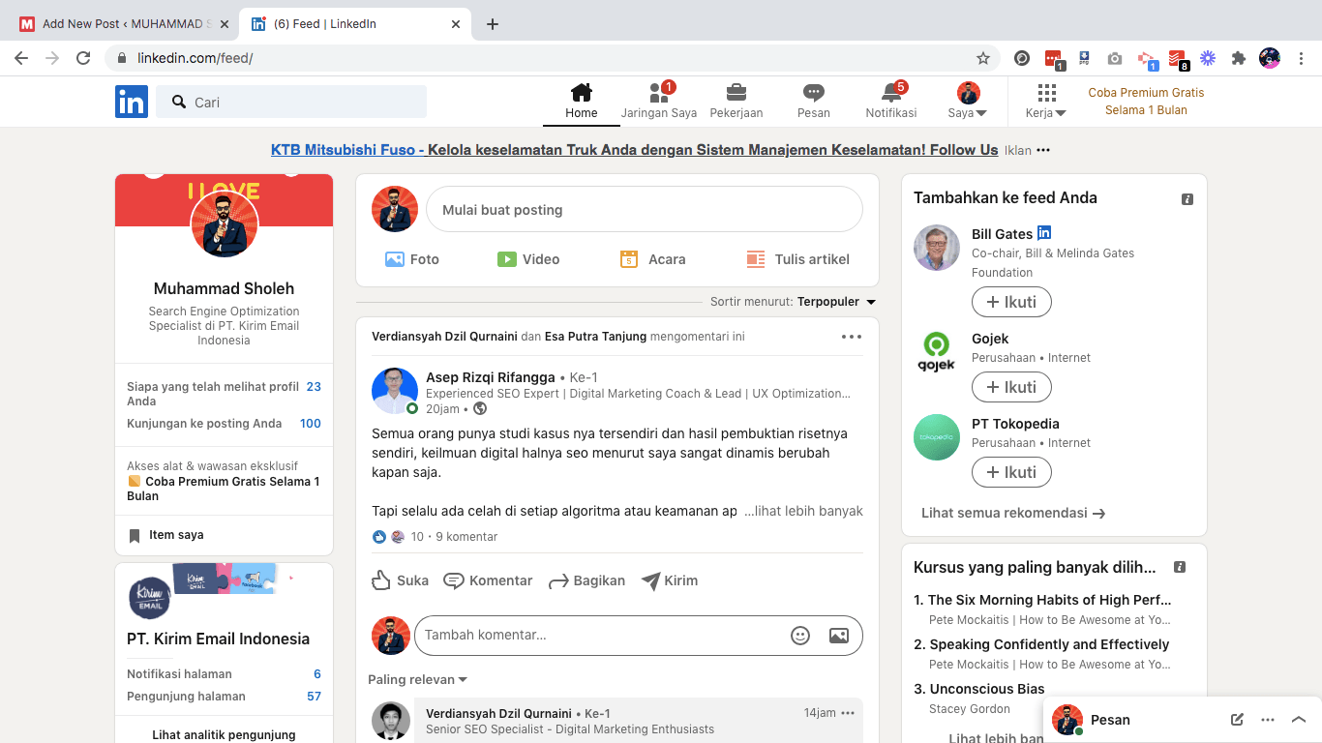
Task: Open Chrome profile avatar in toolbar
Action: 1270,58
